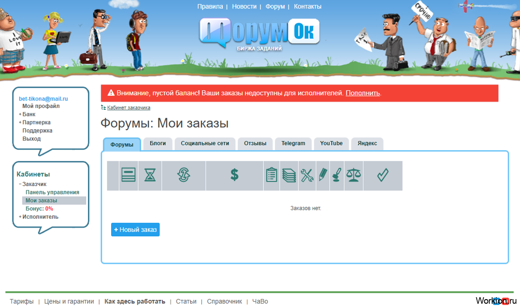
Task: Click the checkmark icon in orders header
Action: tap(383, 175)
